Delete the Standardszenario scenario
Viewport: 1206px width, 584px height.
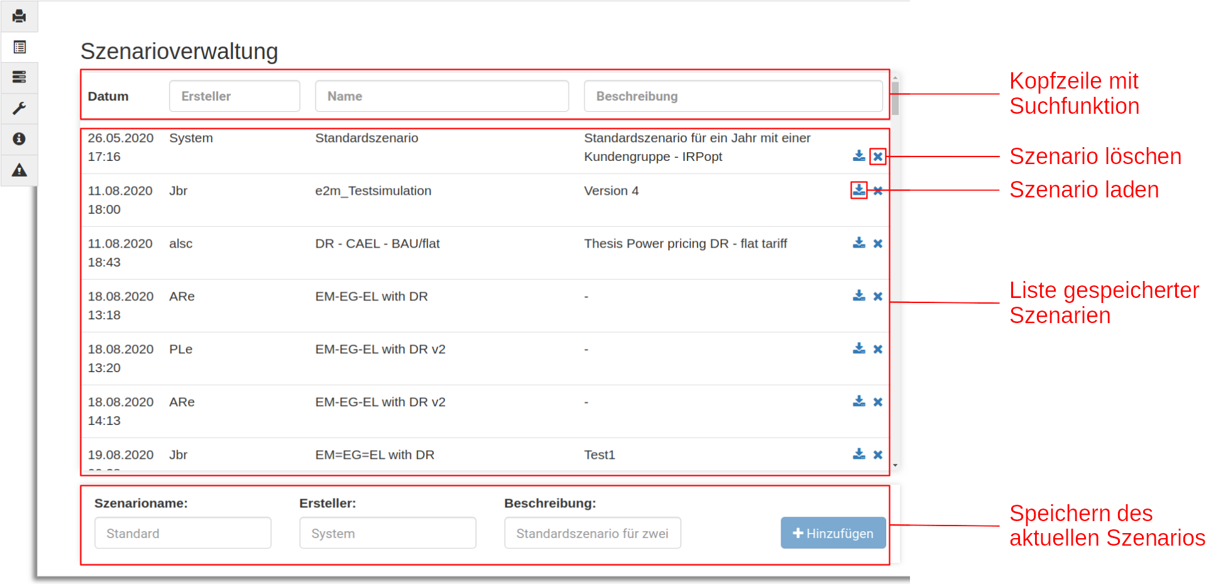click(x=878, y=157)
